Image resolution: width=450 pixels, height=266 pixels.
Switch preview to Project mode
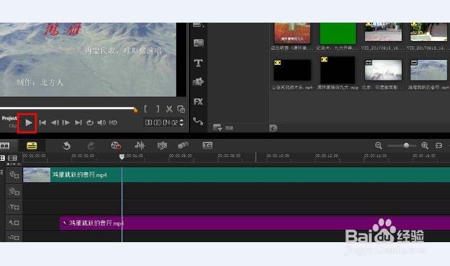[x=9, y=118]
